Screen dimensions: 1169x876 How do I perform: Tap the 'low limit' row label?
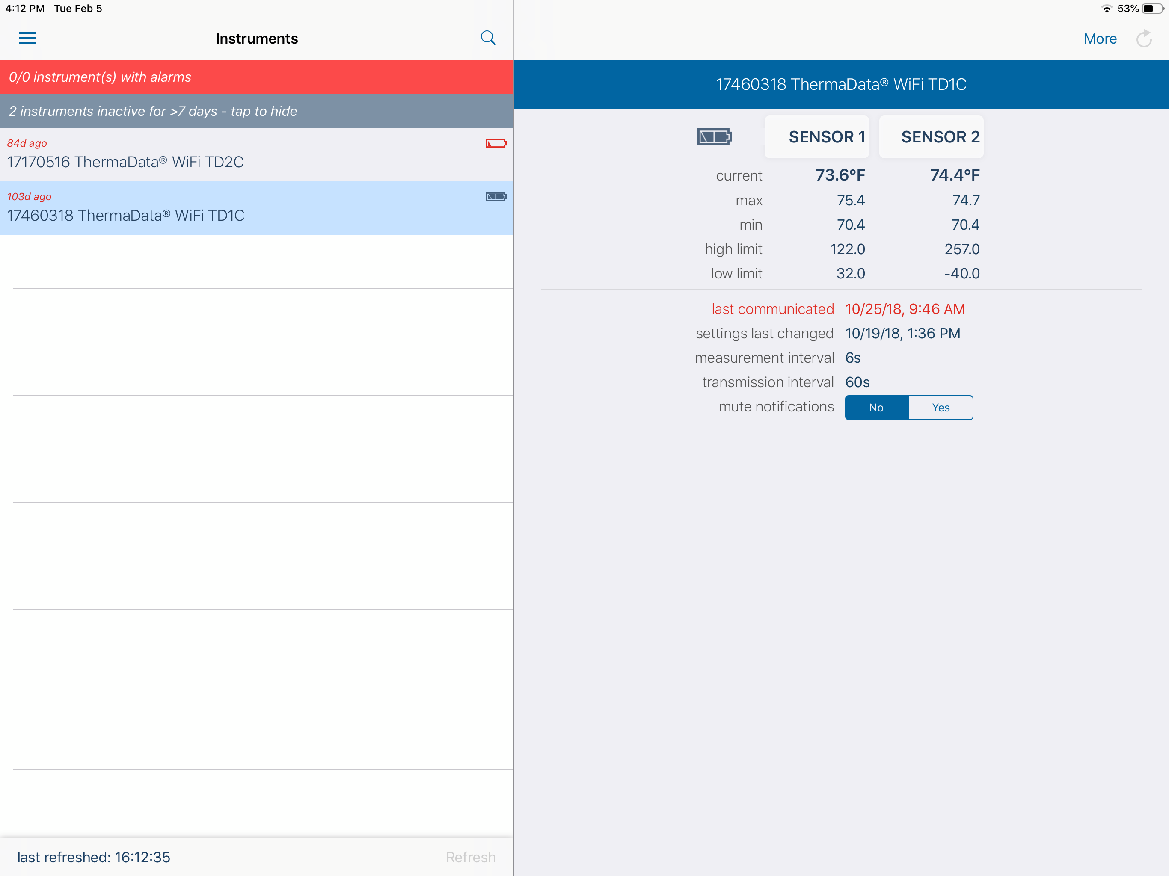[736, 273]
